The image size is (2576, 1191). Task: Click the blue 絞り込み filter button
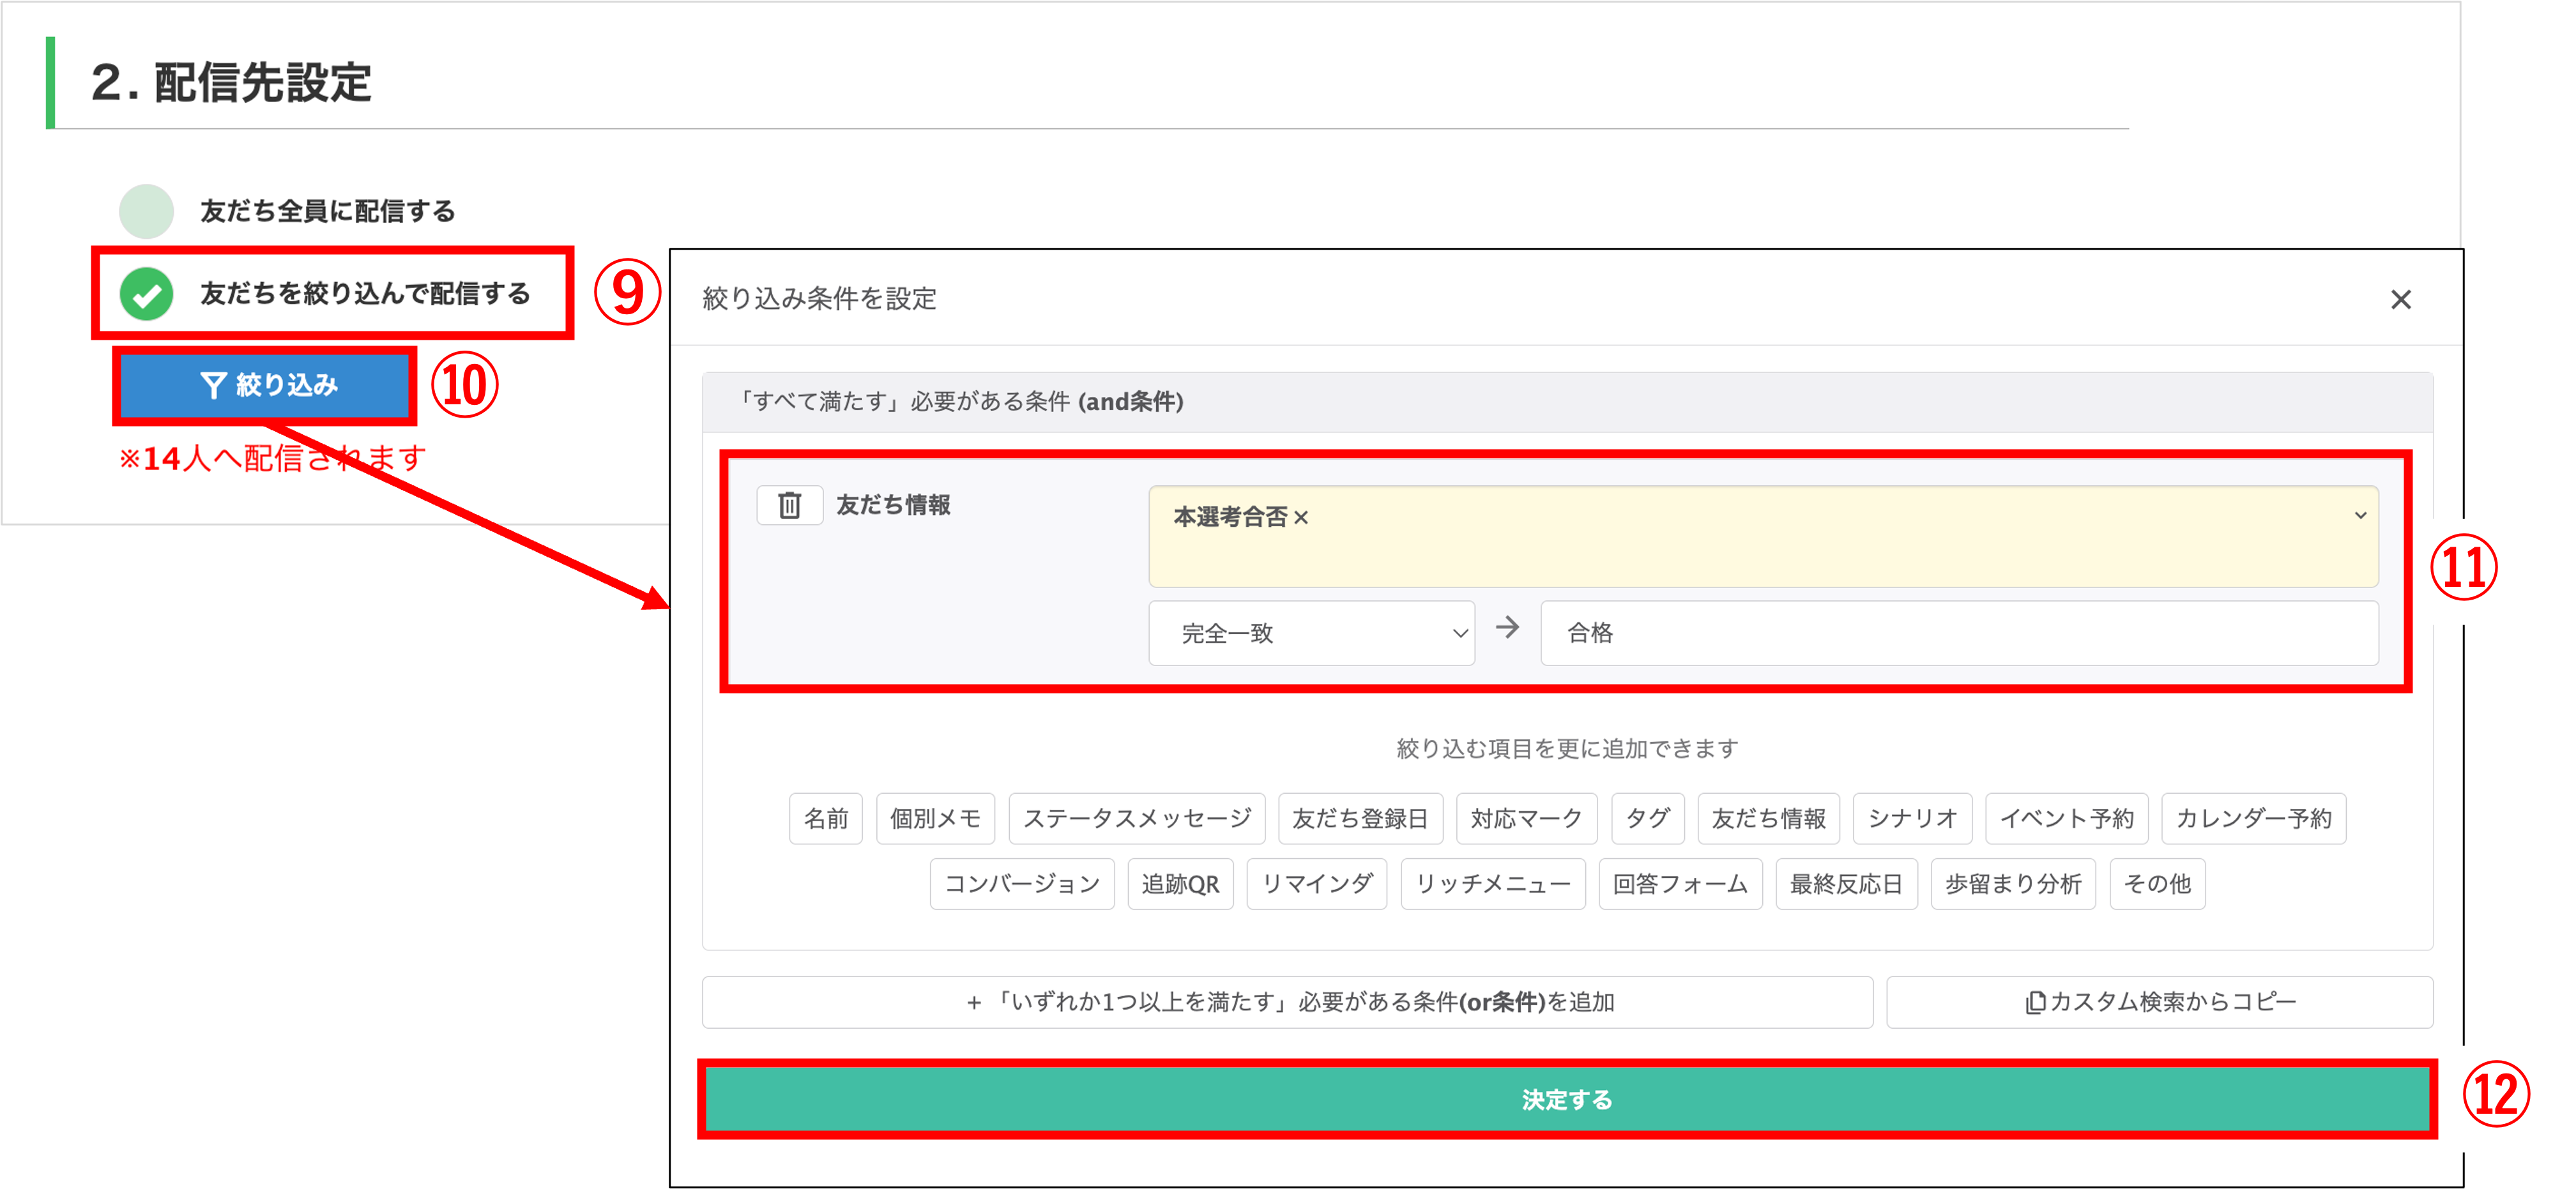pyautogui.click(x=267, y=385)
